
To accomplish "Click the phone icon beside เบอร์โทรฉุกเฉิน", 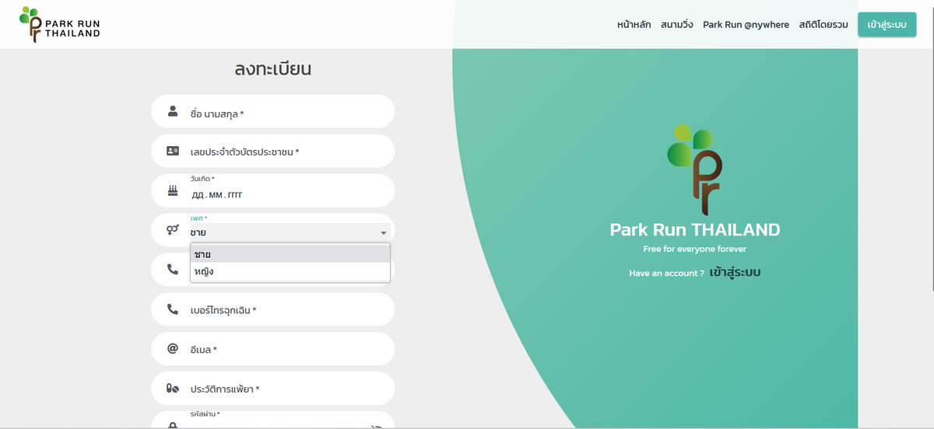I will click(173, 309).
